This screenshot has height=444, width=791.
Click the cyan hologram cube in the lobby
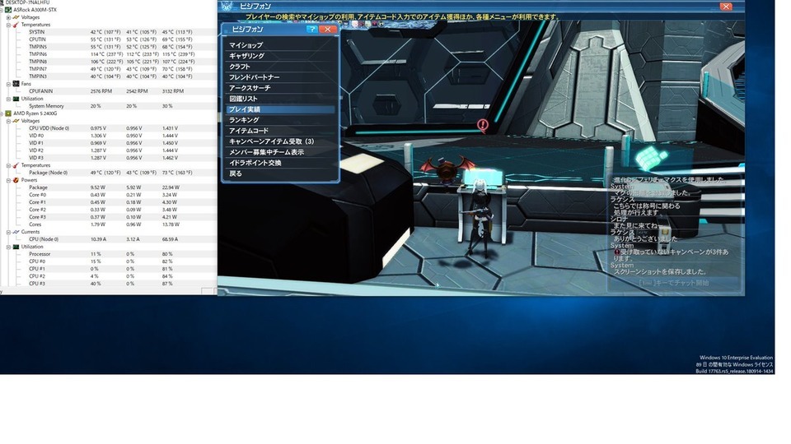(650, 158)
